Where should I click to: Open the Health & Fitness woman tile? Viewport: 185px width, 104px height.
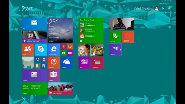(84, 50)
